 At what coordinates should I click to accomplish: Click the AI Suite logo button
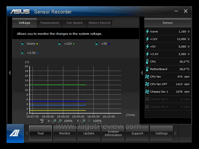[x=15, y=133]
